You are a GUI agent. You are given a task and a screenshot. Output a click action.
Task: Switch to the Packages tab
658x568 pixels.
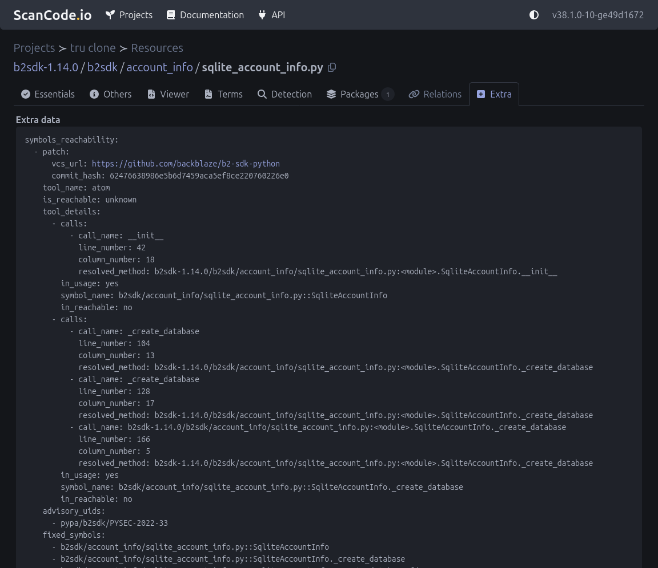pos(359,94)
